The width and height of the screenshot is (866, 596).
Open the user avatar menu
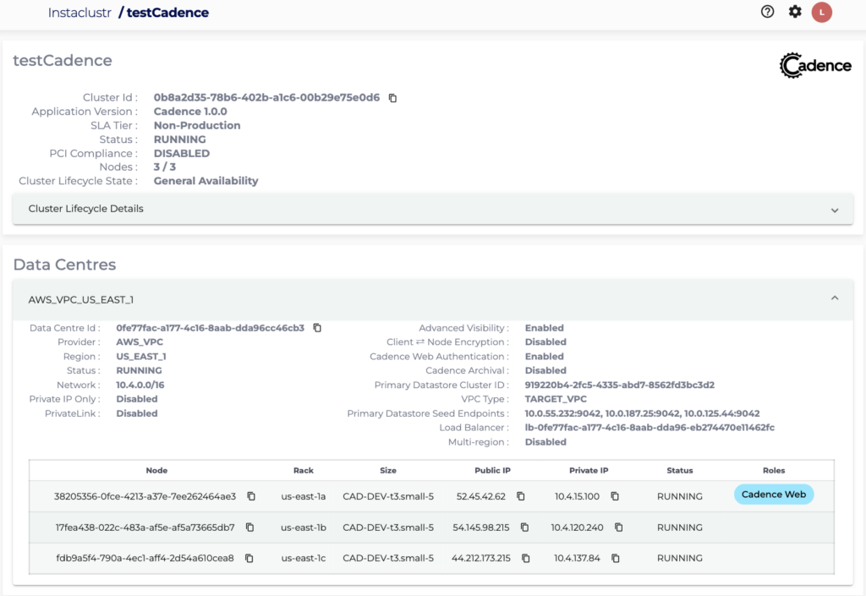click(x=821, y=12)
